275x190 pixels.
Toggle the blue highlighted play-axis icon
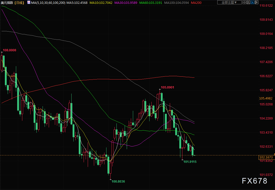tap(252, 2)
